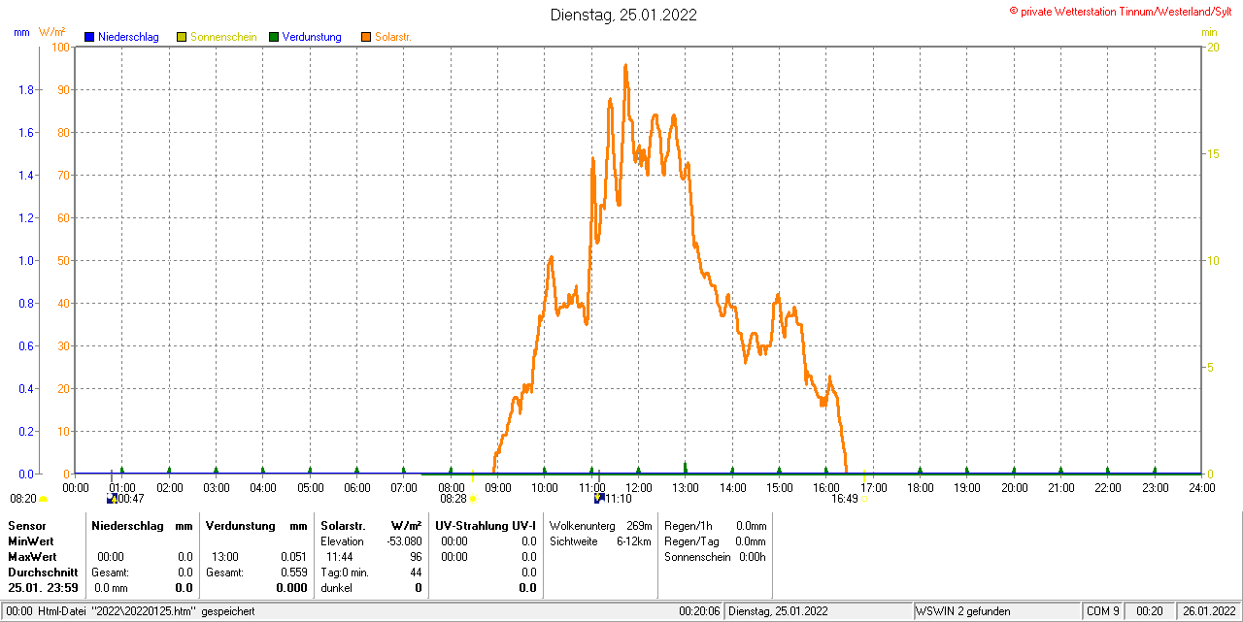This screenshot has height=622, width=1243.
Task: Click the Elevation value -53.080
Action: (x=404, y=540)
